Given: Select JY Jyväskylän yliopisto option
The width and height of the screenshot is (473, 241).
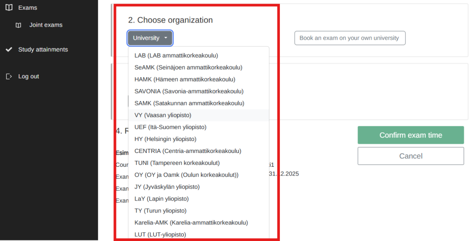Looking at the screenshot, I should pyautogui.click(x=167, y=187).
